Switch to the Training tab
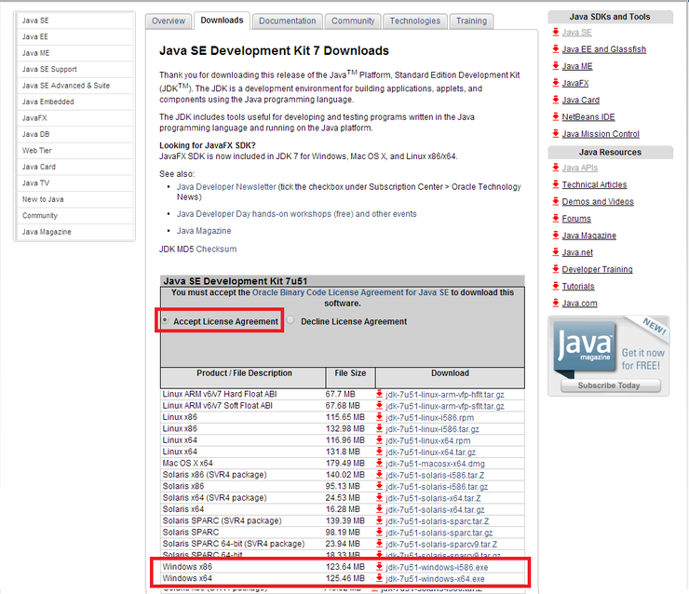 471,20
